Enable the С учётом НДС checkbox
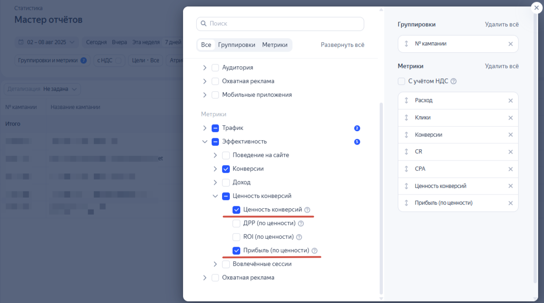The width and height of the screenshot is (544, 303). click(x=401, y=80)
